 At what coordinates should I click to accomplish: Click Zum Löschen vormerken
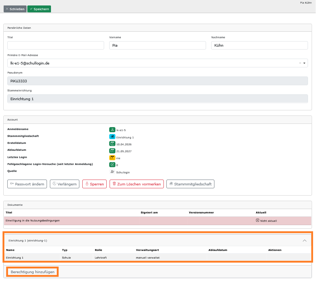point(137,184)
